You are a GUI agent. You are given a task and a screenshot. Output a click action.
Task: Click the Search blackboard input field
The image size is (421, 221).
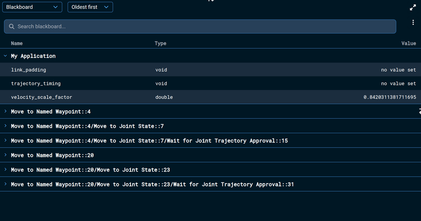[x=200, y=26]
